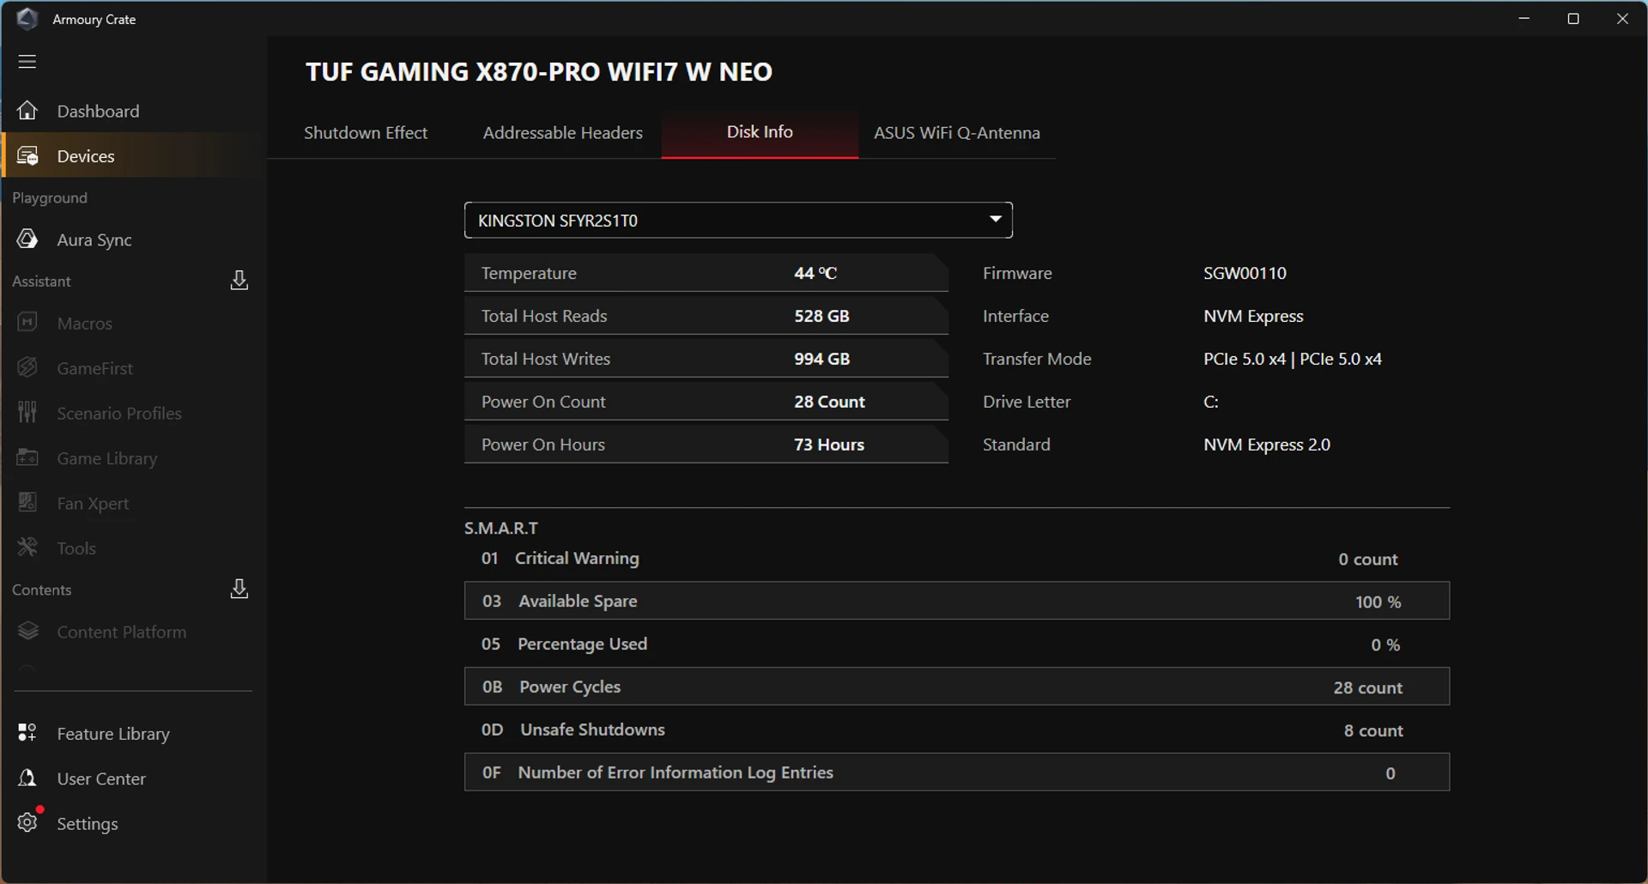
Task: Open Content Platform label
Action: (x=122, y=633)
